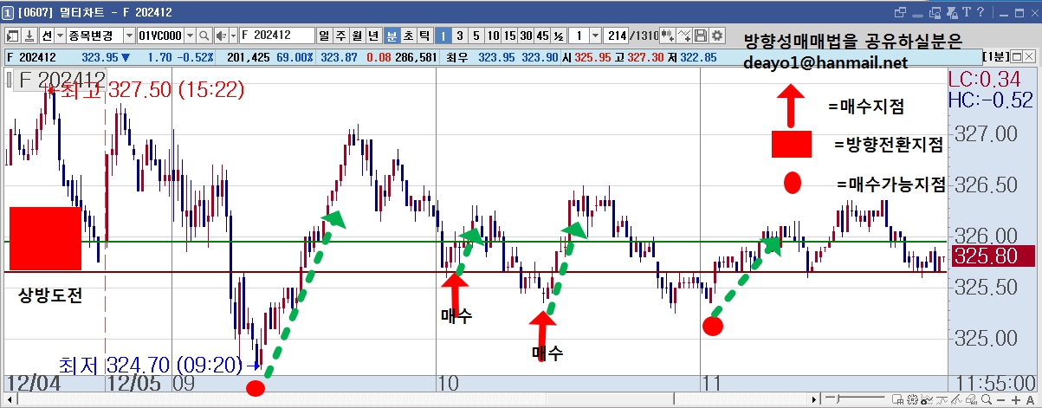Select the 10-minute interval button
Screen dimensions: 1042x408
click(x=493, y=36)
